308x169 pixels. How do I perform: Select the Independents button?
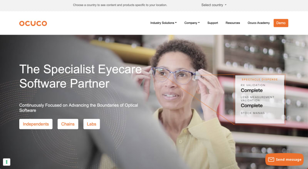click(36, 124)
